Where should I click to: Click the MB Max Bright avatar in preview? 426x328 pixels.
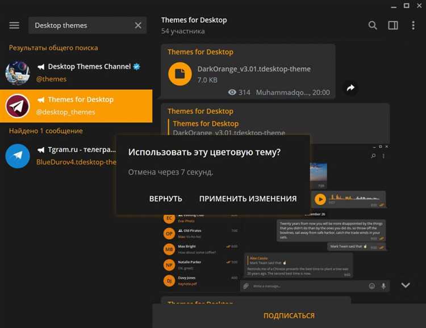point(169,250)
